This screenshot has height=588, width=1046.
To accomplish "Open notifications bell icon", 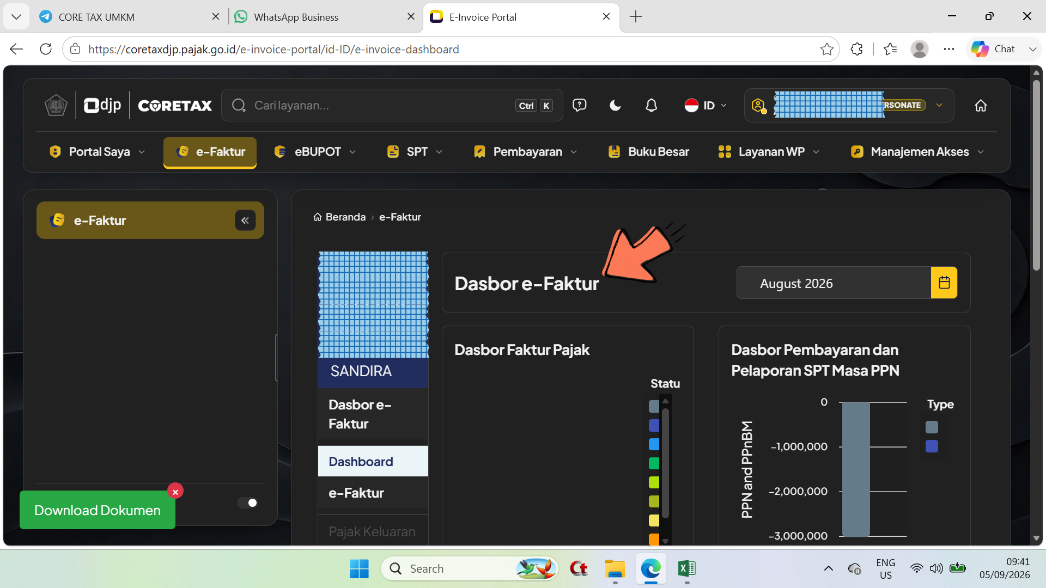I will tap(651, 106).
